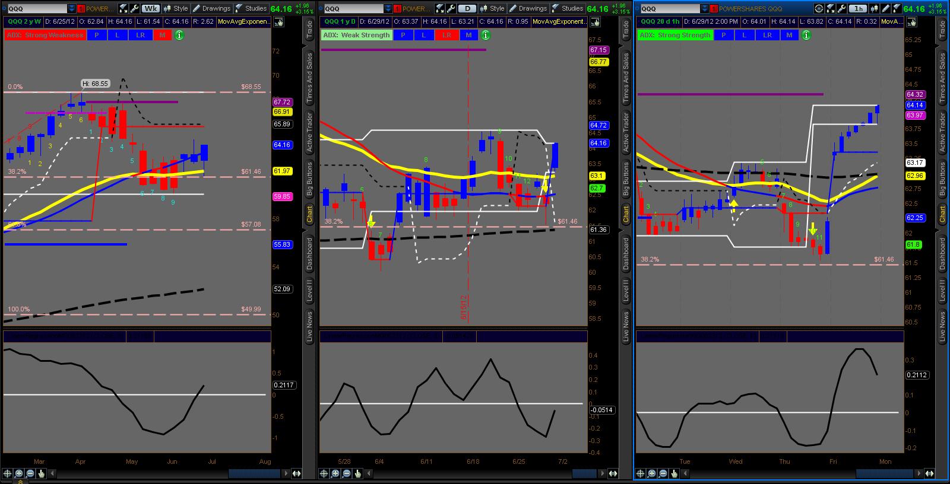This screenshot has height=484, width=950.
Task: Zoom in on the hourly chart
Action: (652, 473)
